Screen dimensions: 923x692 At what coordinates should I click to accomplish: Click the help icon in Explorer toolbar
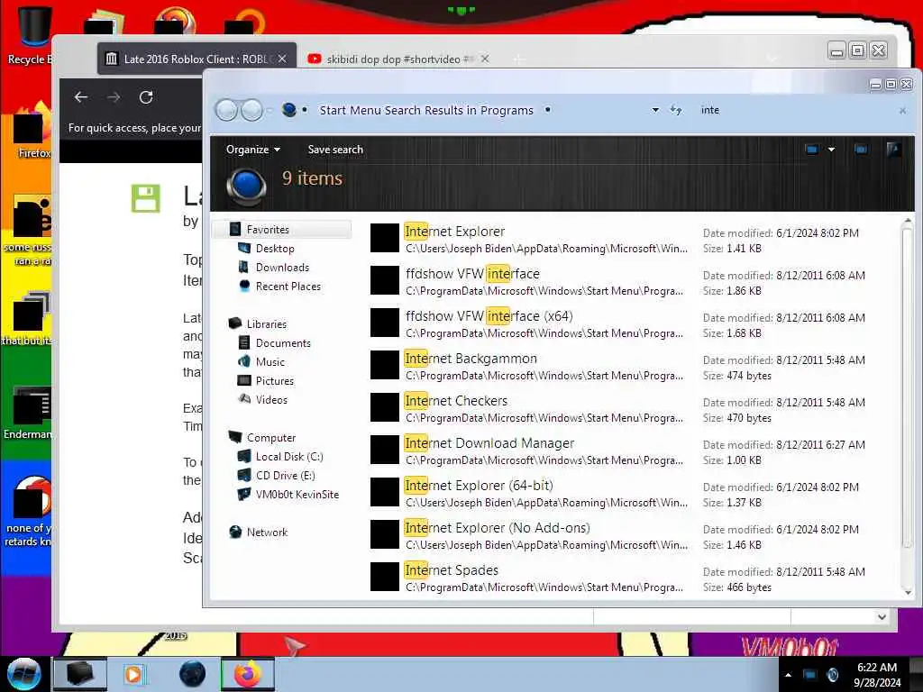click(893, 150)
